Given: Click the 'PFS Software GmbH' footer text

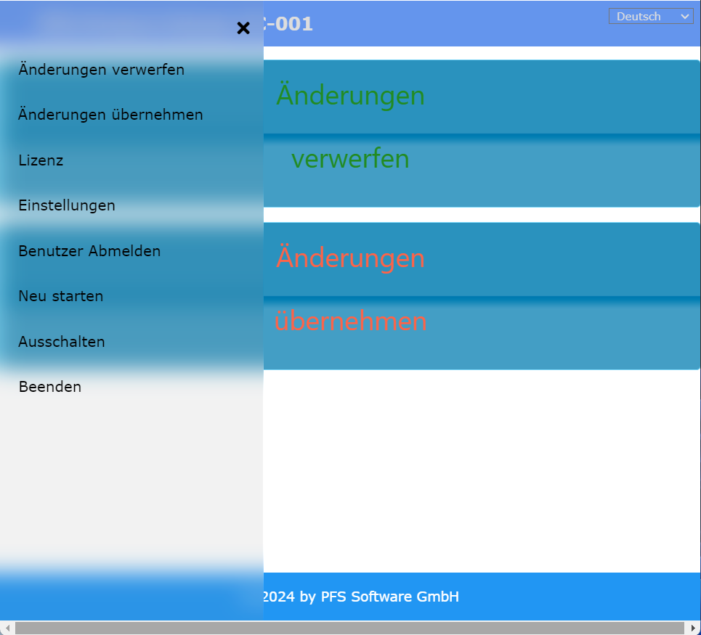Looking at the screenshot, I should 389,597.
